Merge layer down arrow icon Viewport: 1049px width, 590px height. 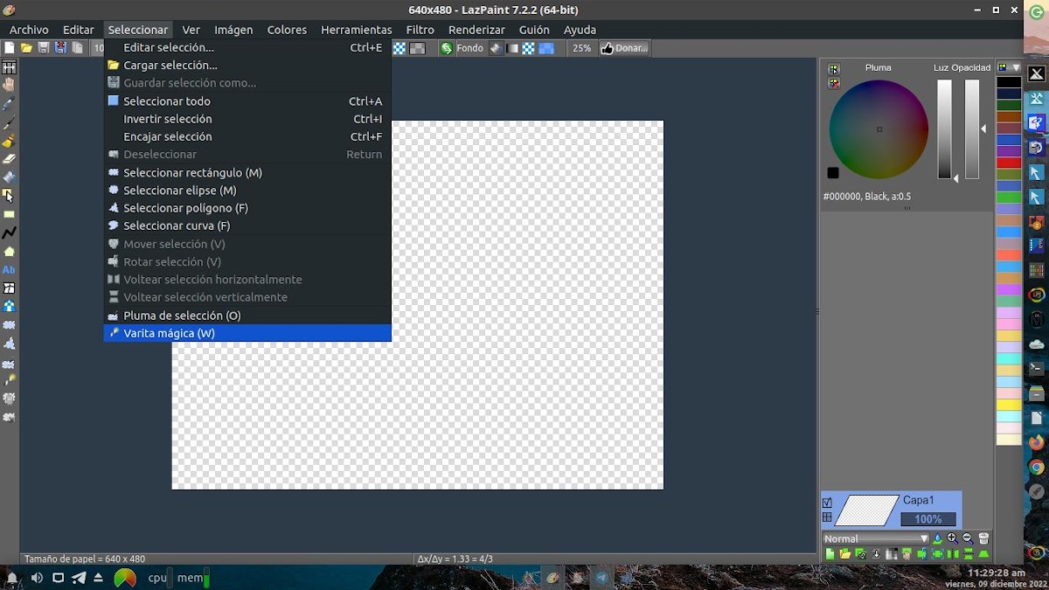coord(876,553)
